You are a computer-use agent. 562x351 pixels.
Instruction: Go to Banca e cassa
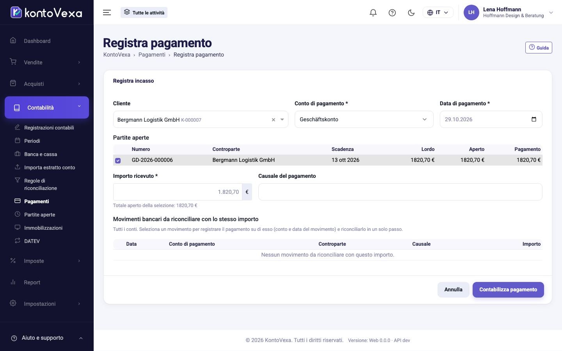click(x=41, y=154)
